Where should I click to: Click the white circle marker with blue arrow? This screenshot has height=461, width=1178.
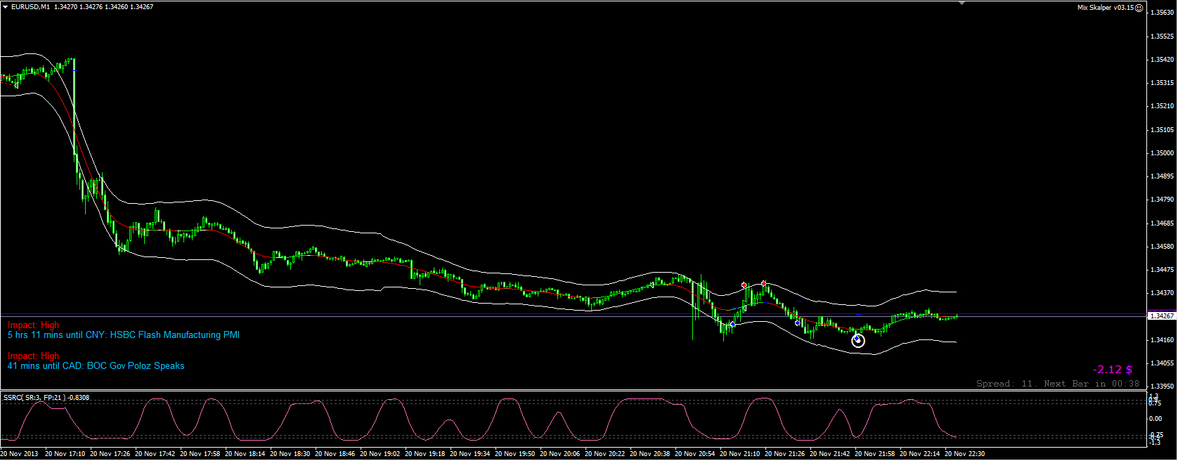857,341
